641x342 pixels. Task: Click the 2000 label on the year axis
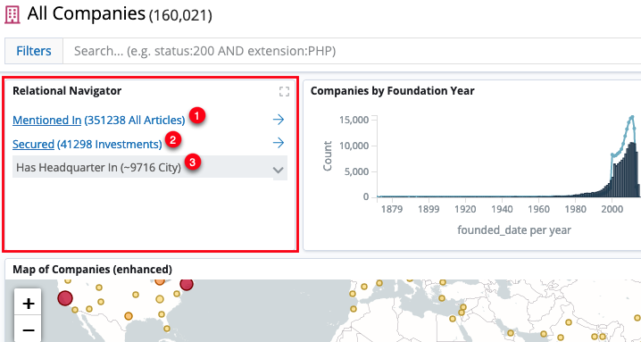tap(612, 210)
